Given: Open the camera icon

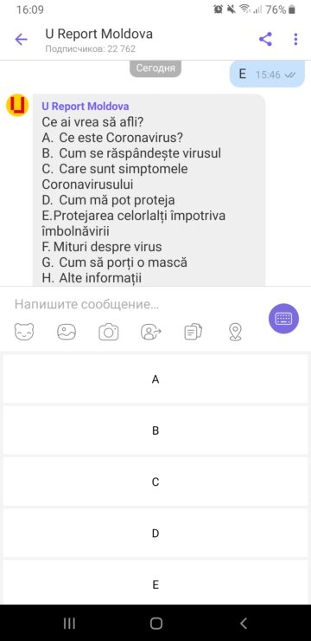Looking at the screenshot, I should point(109,332).
